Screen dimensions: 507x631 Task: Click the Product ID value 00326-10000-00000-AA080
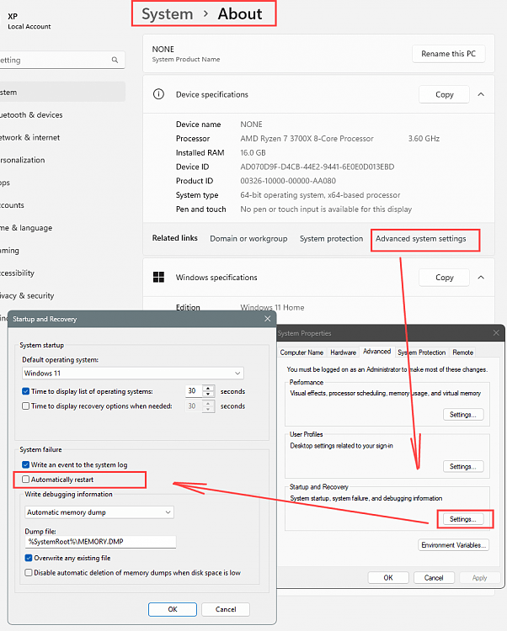(288, 181)
